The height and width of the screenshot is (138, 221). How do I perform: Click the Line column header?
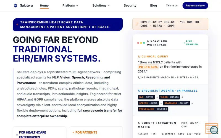[181, 134]
